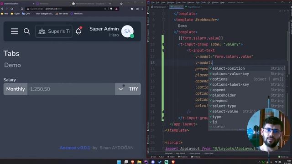Click the t-input-group breadcrumb
Viewport: 292px width, 164px height.
coord(194,154)
